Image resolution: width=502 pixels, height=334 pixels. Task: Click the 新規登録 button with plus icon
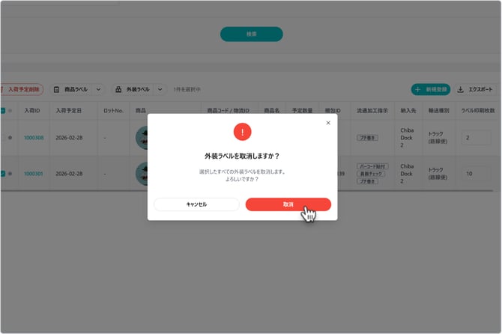pyautogui.click(x=431, y=89)
